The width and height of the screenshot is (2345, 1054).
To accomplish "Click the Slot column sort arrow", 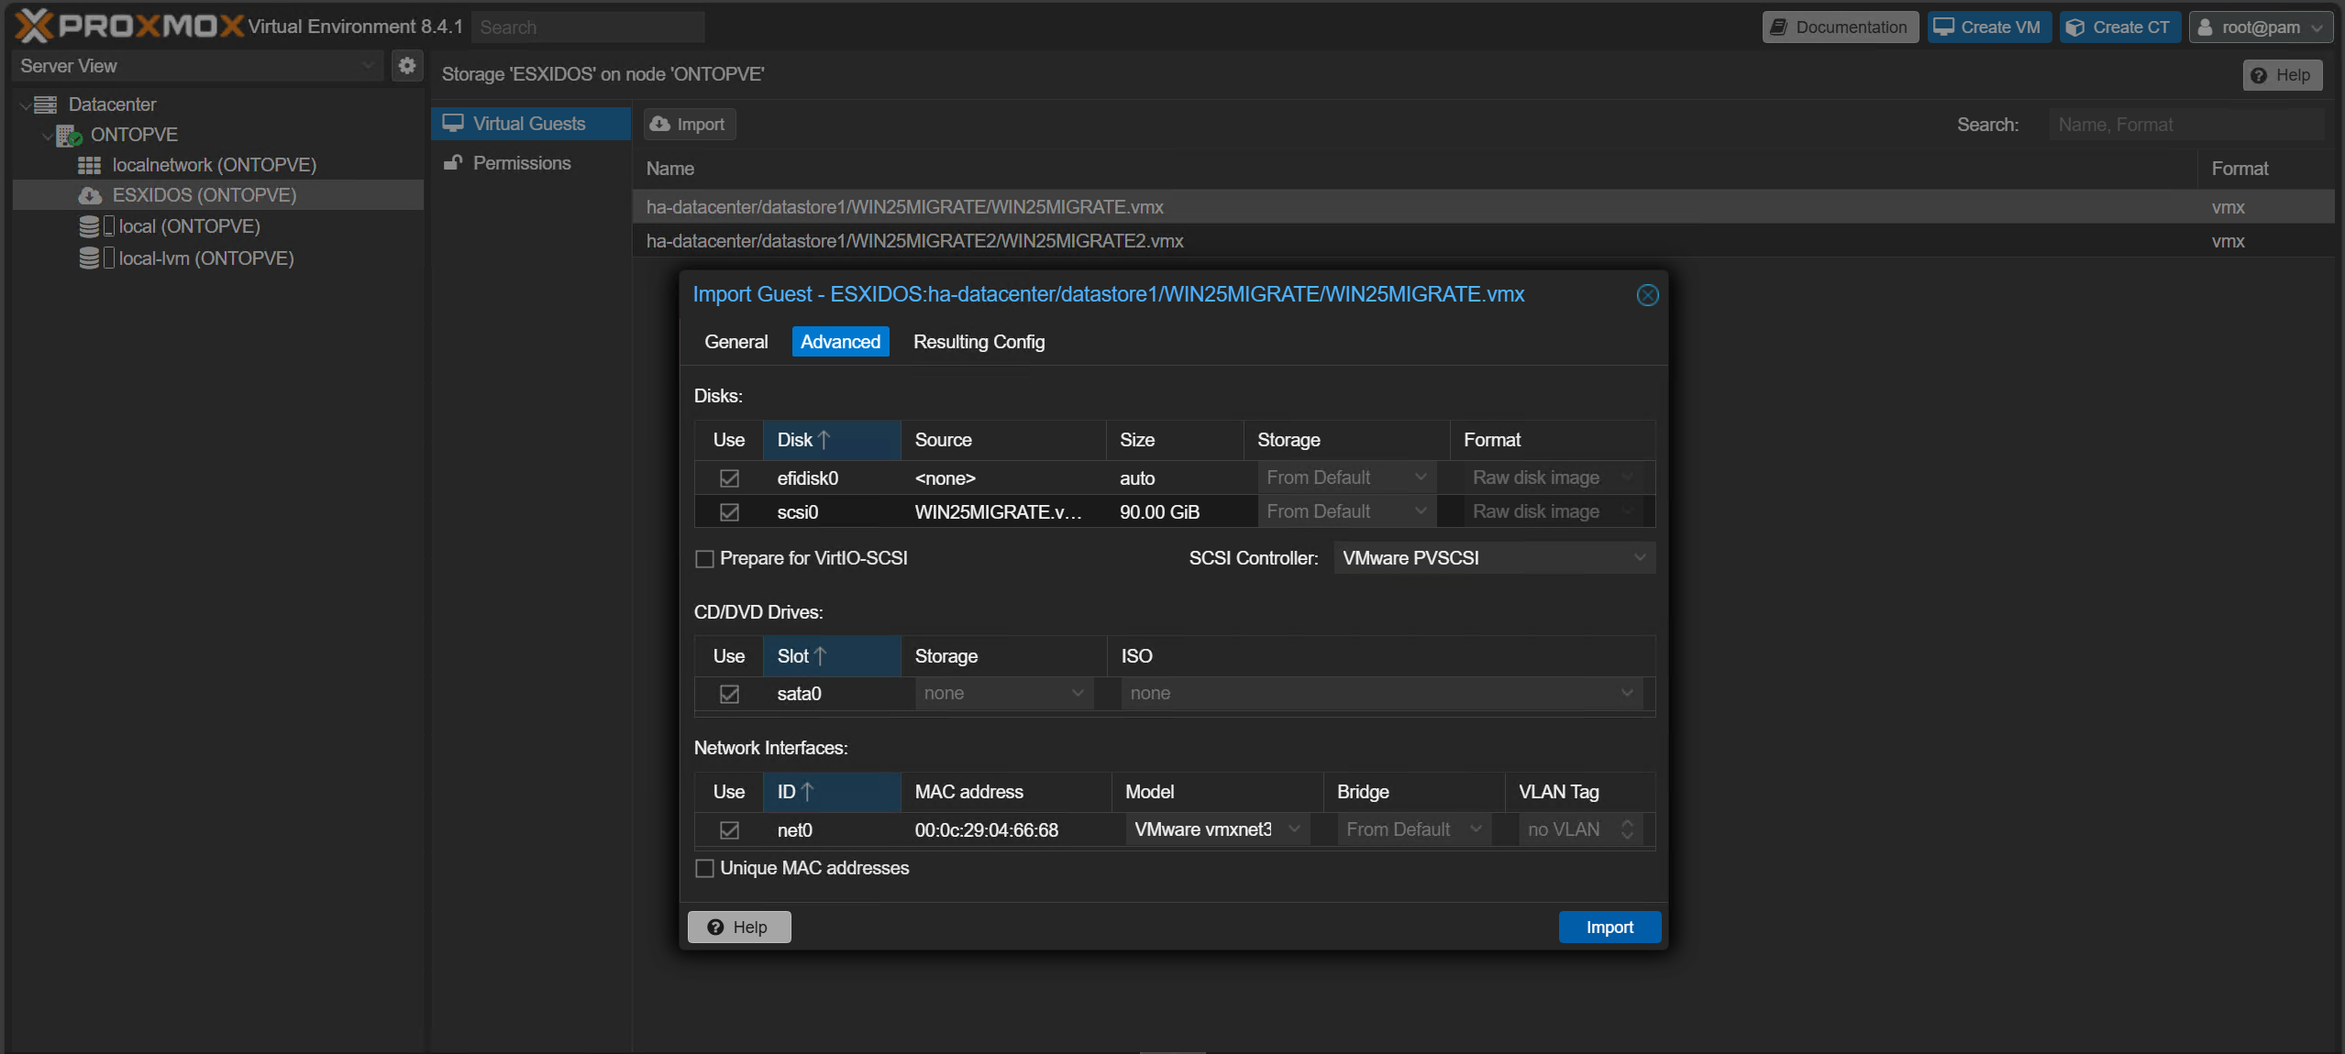I will tap(821, 656).
